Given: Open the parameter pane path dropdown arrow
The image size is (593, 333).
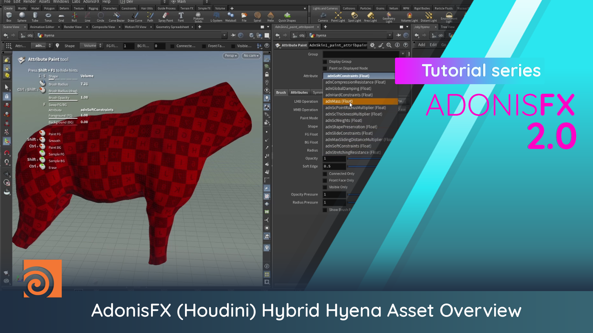Looking at the screenshot, I should coord(390,35).
